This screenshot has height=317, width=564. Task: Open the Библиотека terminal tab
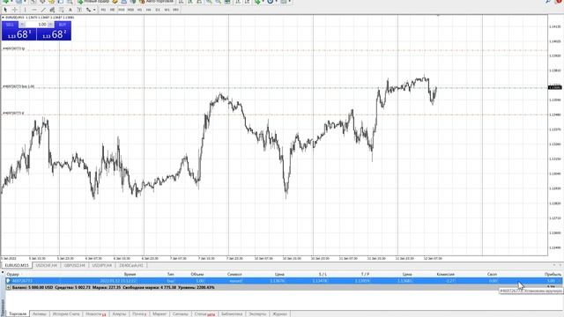[232, 313]
